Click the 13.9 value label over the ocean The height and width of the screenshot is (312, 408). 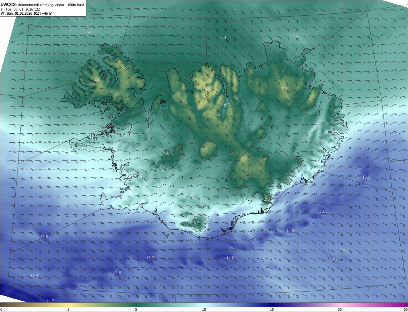290,230
